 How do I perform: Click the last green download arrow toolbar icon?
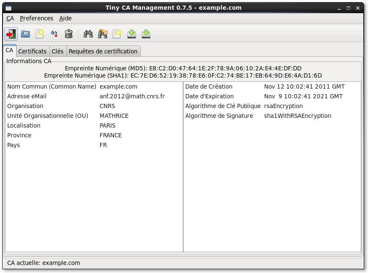pyautogui.click(x=146, y=34)
